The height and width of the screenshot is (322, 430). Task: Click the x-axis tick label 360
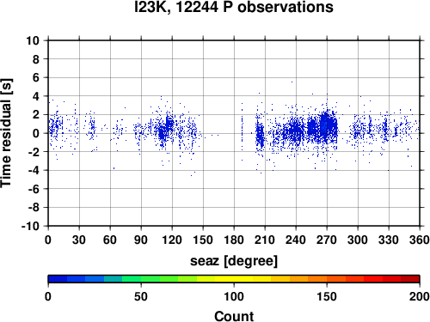coord(420,240)
